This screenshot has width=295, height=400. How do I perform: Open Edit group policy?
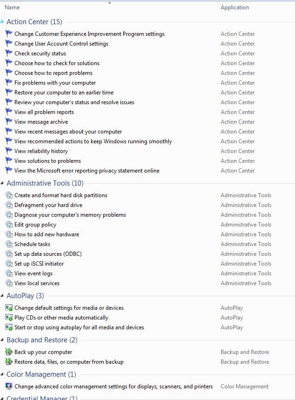(35, 225)
